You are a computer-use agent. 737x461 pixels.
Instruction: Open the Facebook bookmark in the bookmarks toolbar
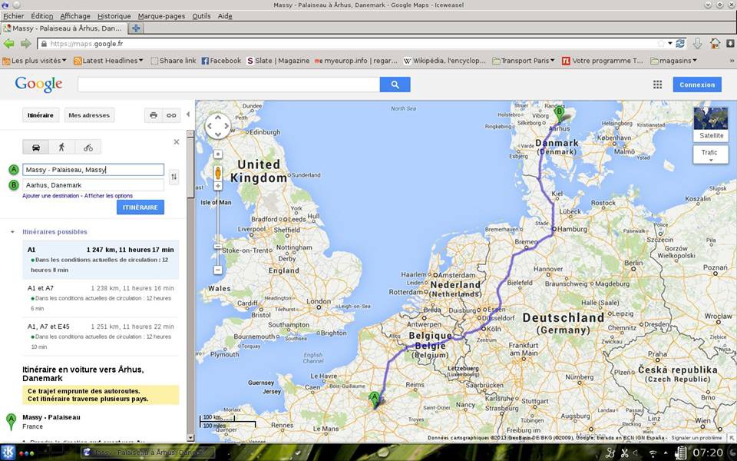pos(221,61)
